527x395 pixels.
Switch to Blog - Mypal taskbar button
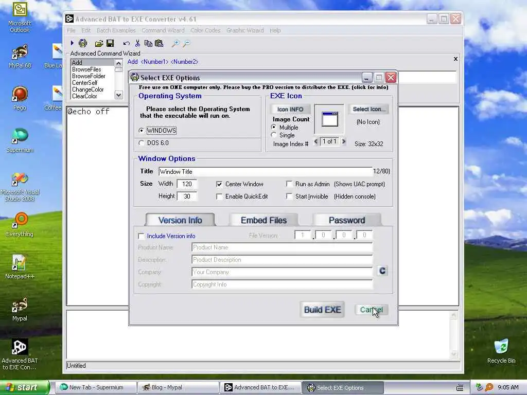pyautogui.click(x=178, y=387)
